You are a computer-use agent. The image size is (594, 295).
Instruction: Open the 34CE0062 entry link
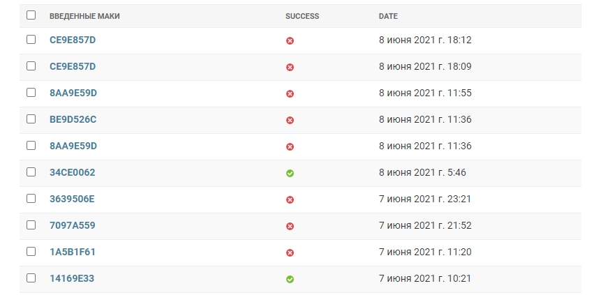[x=73, y=172]
